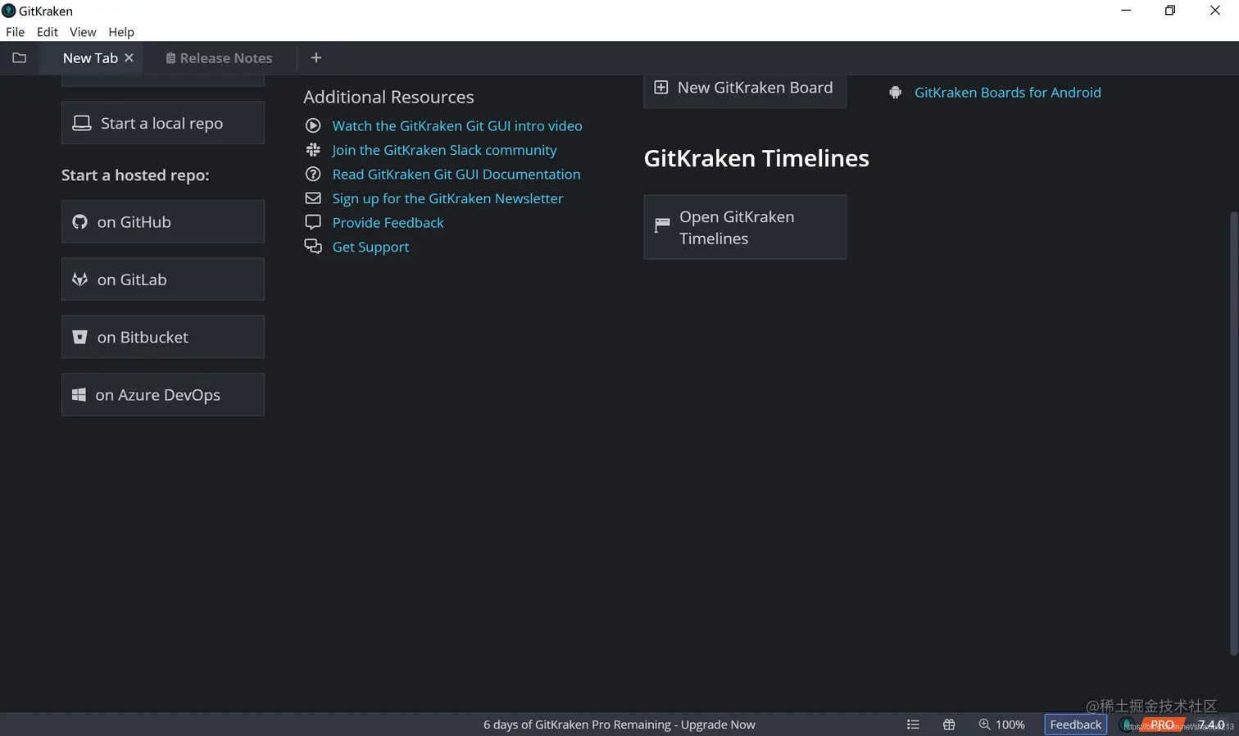Click the Feedback button in status bar
Image resolution: width=1239 pixels, height=736 pixels.
click(1076, 725)
